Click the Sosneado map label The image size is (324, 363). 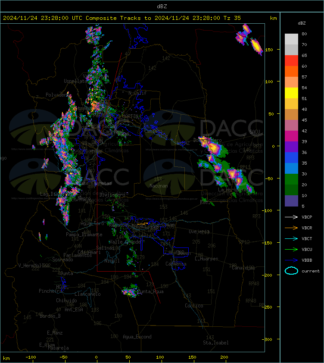62,260
